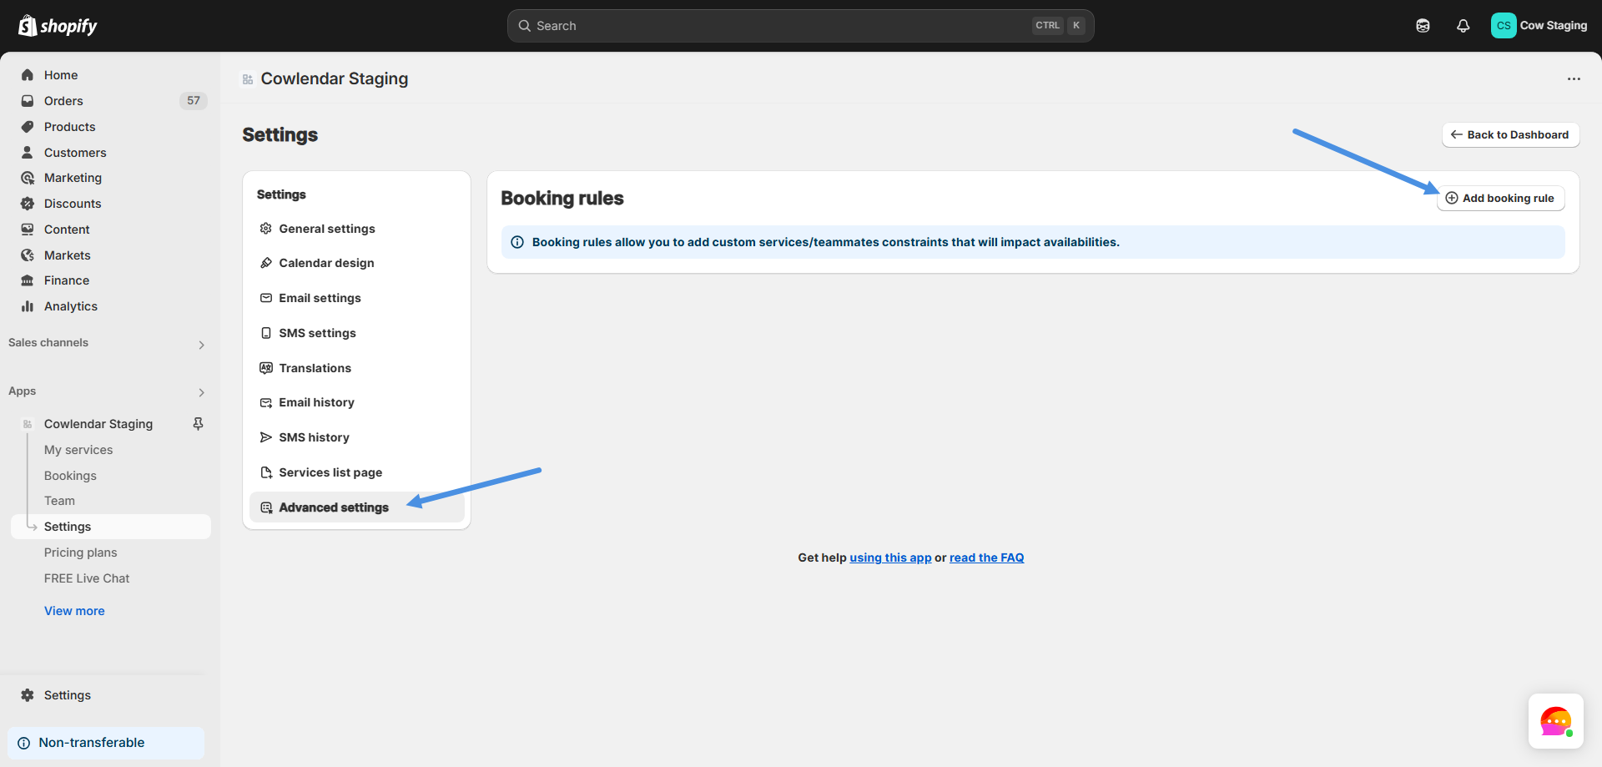Follow the read the FAQ link
1602x767 pixels.
(986, 558)
